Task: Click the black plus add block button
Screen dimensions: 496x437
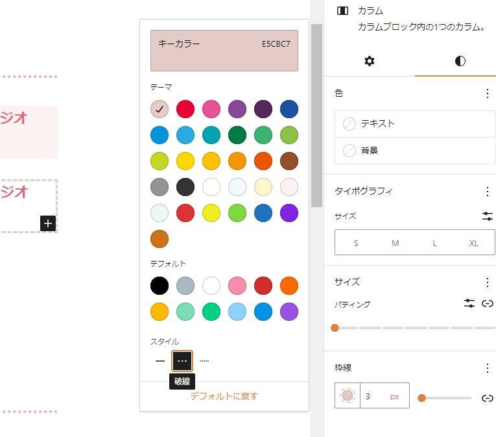Action: click(x=48, y=223)
